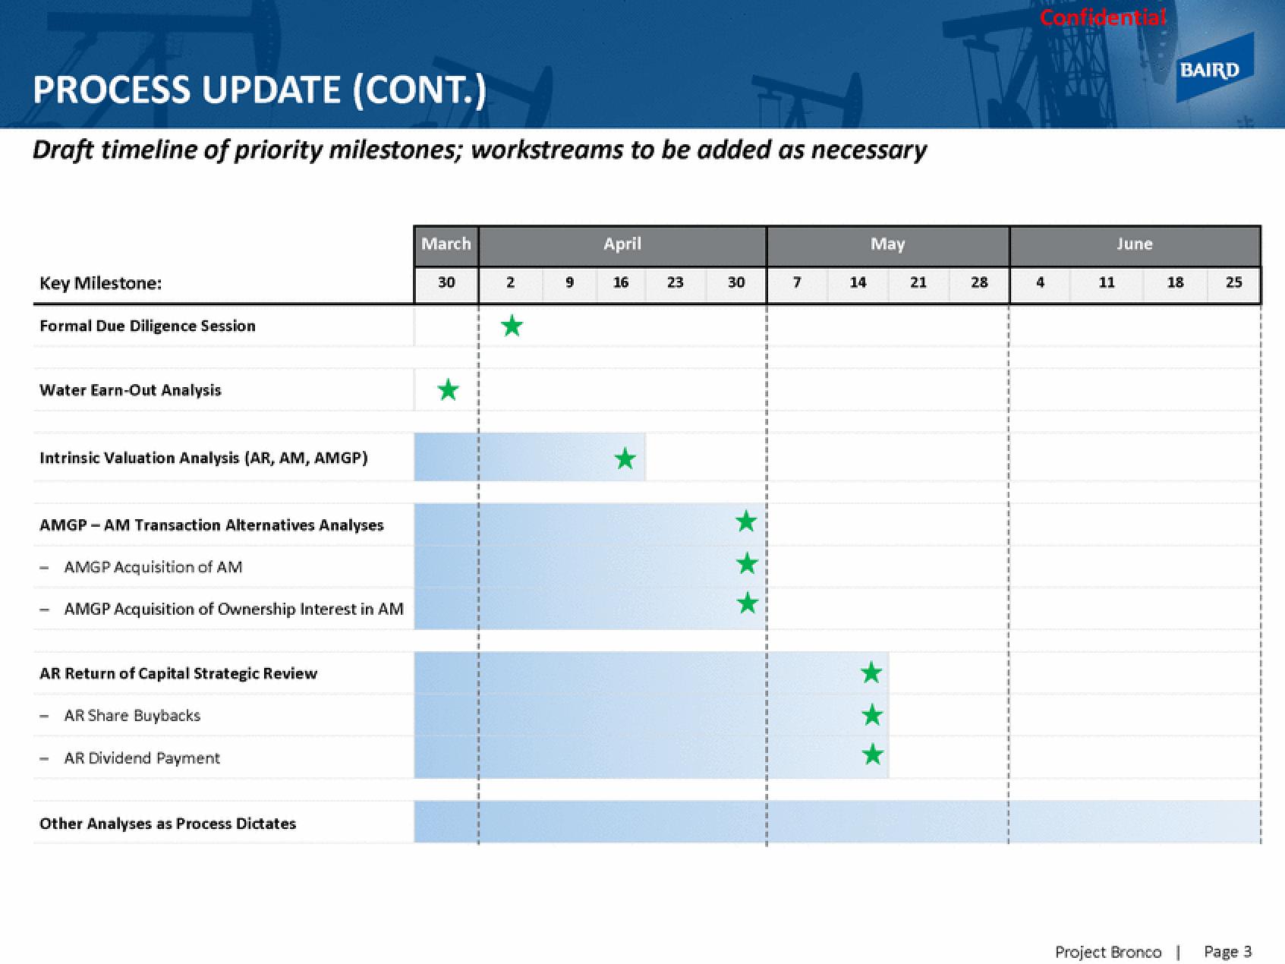Select AR Share Buybacks label
1285x964 pixels.
point(132,716)
